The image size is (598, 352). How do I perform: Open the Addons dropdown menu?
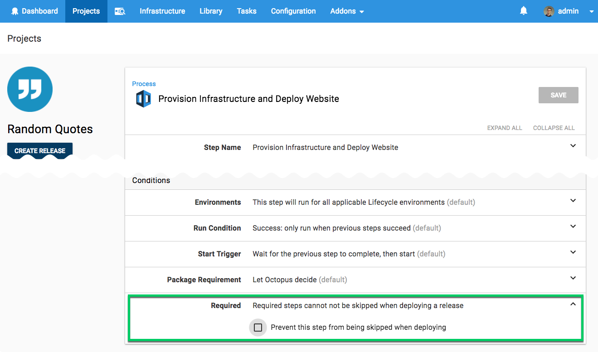pyautogui.click(x=347, y=11)
